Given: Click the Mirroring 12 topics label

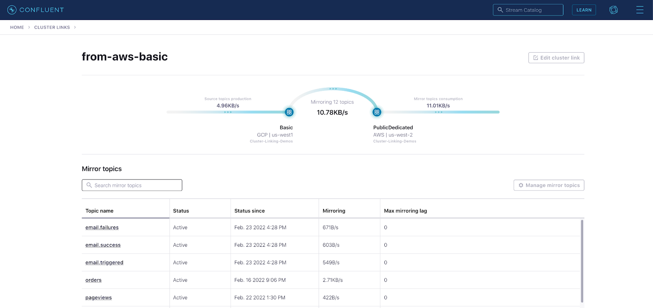Looking at the screenshot, I should click(x=332, y=102).
